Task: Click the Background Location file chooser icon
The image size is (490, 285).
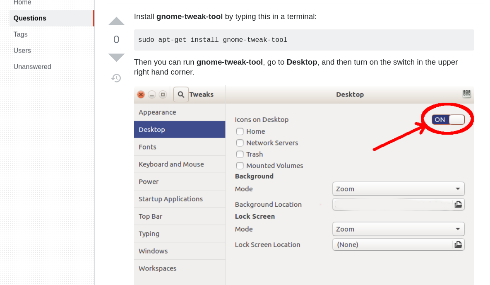Action: coord(458,205)
